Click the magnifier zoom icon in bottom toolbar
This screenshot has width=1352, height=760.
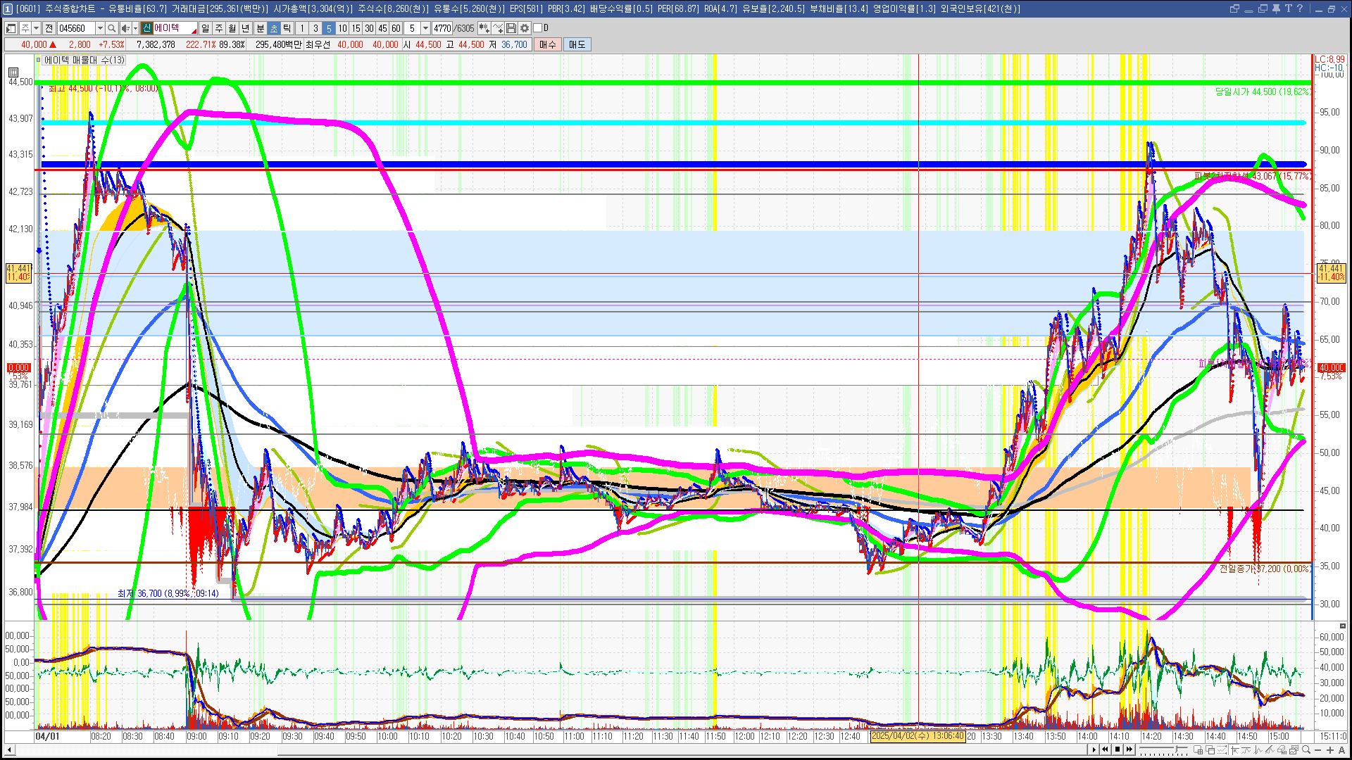[1306, 750]
